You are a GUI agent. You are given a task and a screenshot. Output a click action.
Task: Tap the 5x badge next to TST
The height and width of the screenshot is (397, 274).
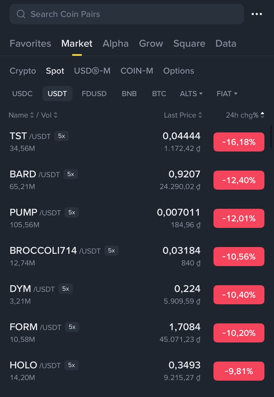click(x=62, y=136)
